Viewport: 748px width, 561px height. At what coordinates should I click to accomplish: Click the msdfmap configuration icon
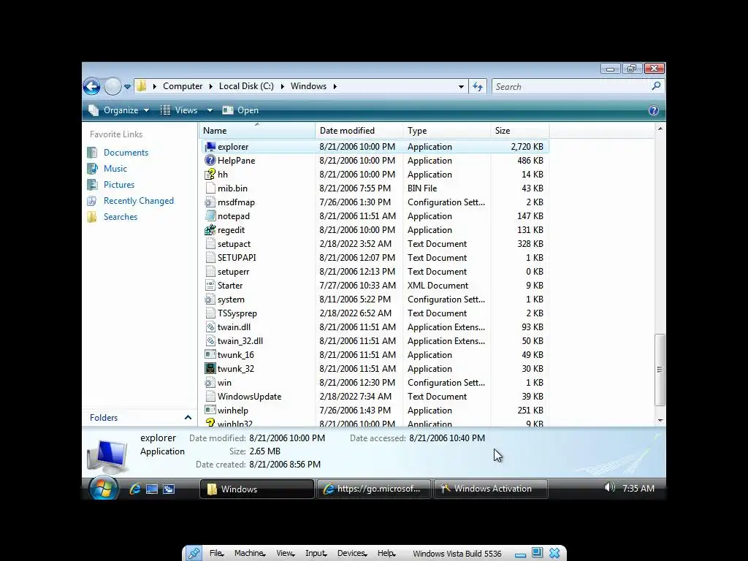click(x=210, y=202)
